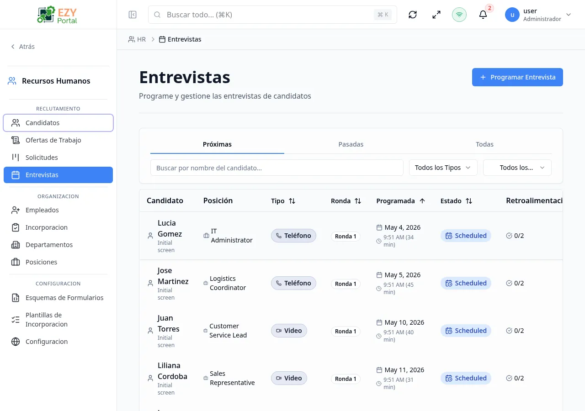This screenshot has height=411, width=585.
Task: Open Departamentos in the sidebar
Action: click(x=58, y=245)
